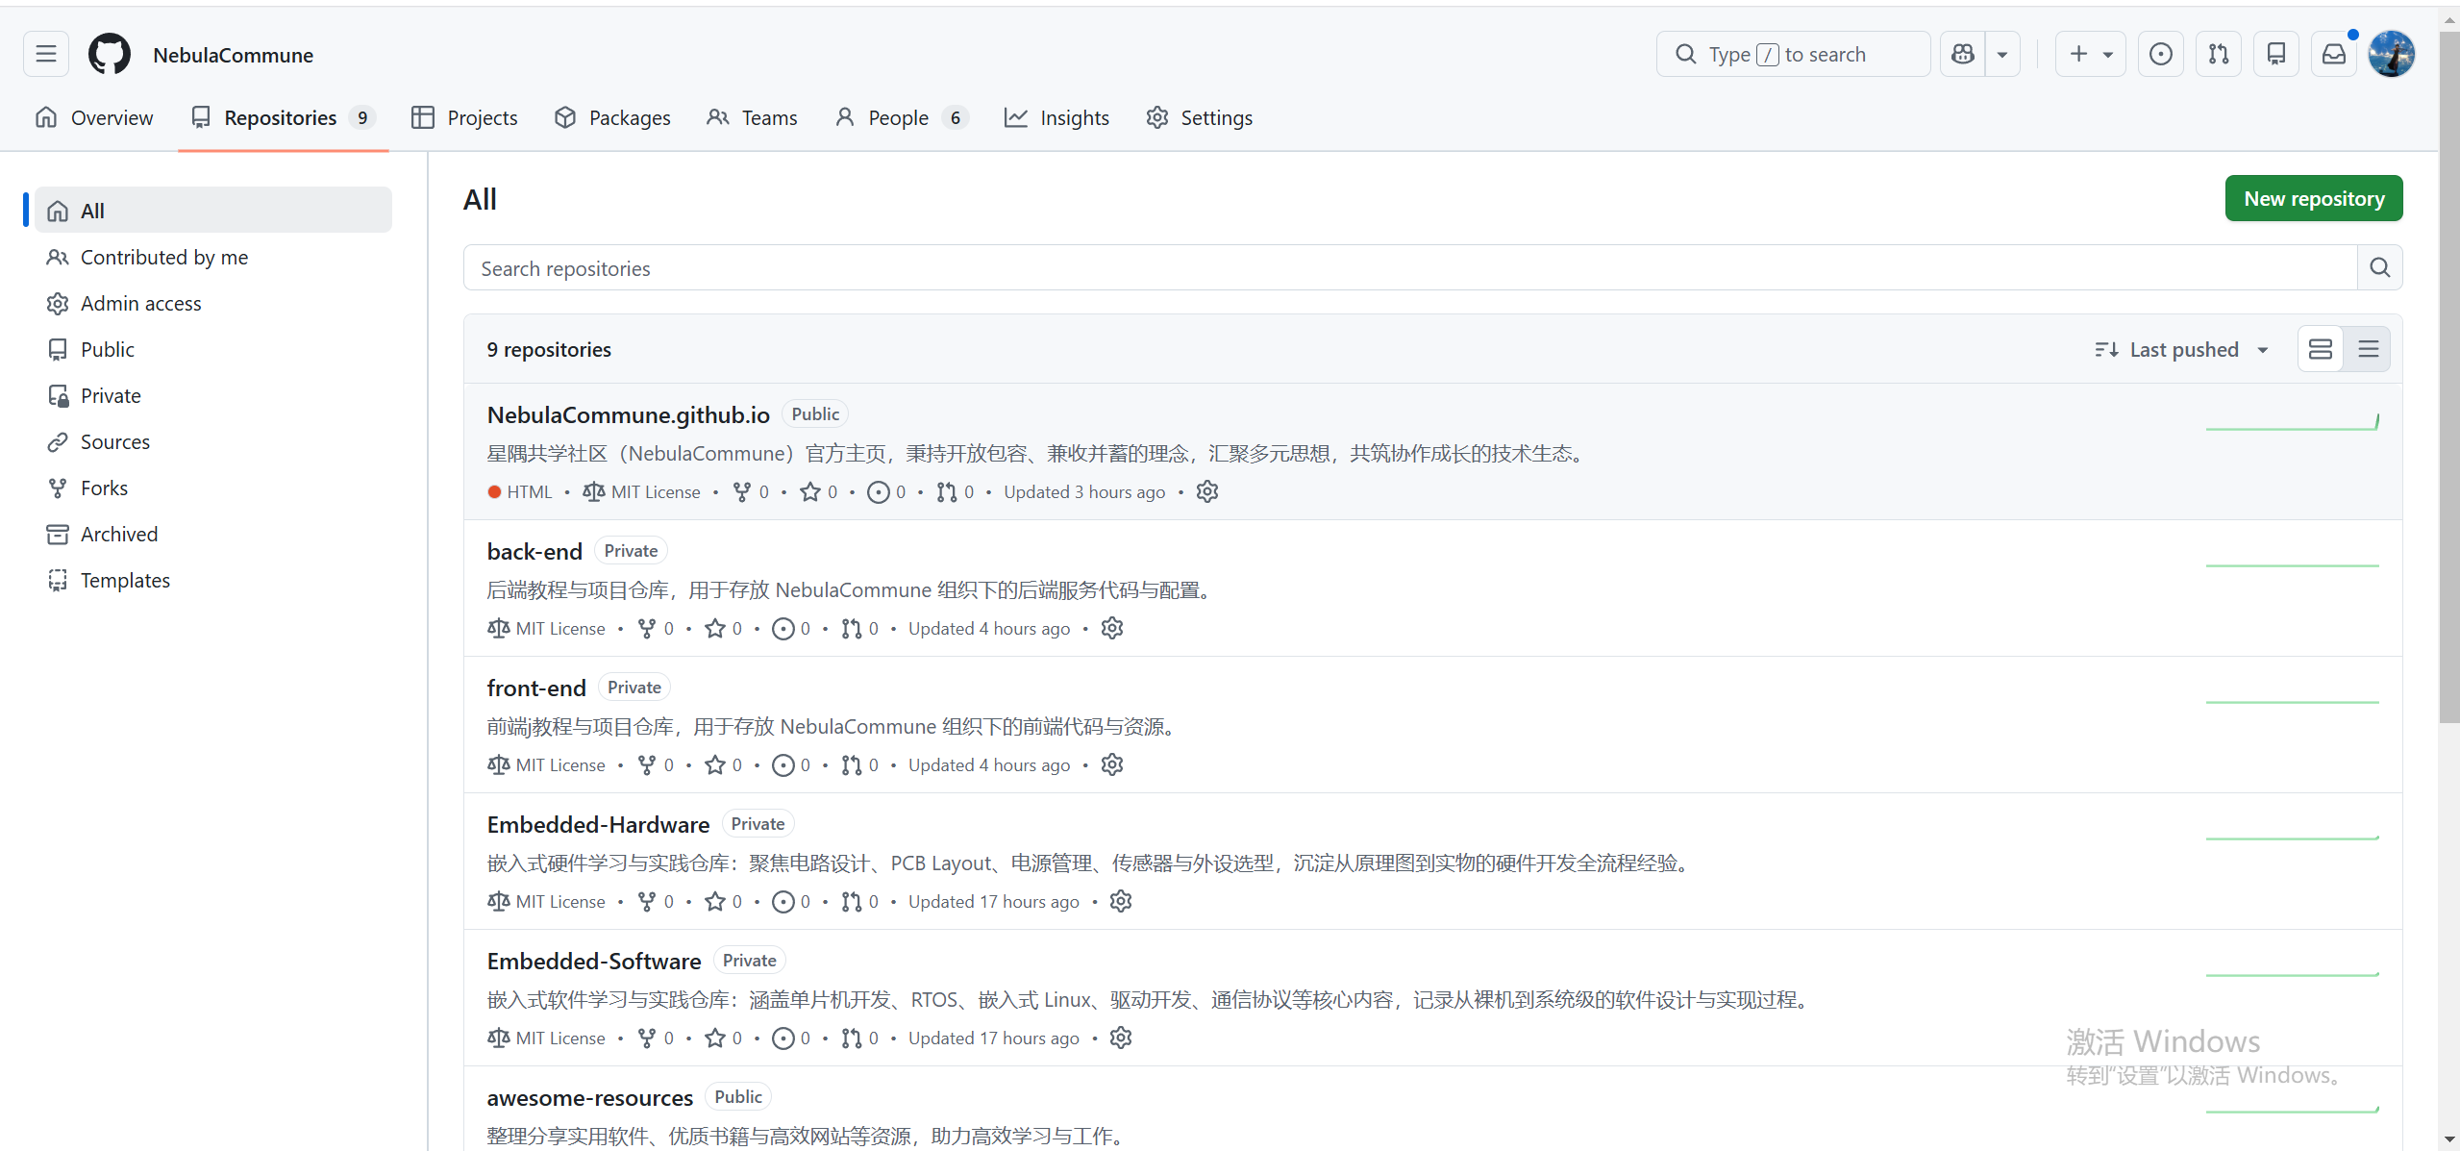Open the awesome-resources repository link
This screenshot has width=2460, height=1151.
pos(589,1097)
